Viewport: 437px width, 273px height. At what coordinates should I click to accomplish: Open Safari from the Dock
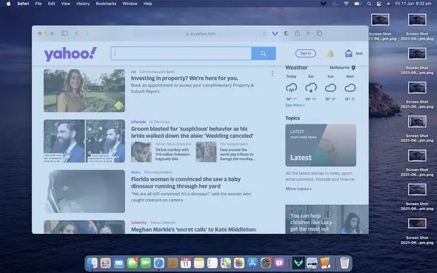click(159, 263)
